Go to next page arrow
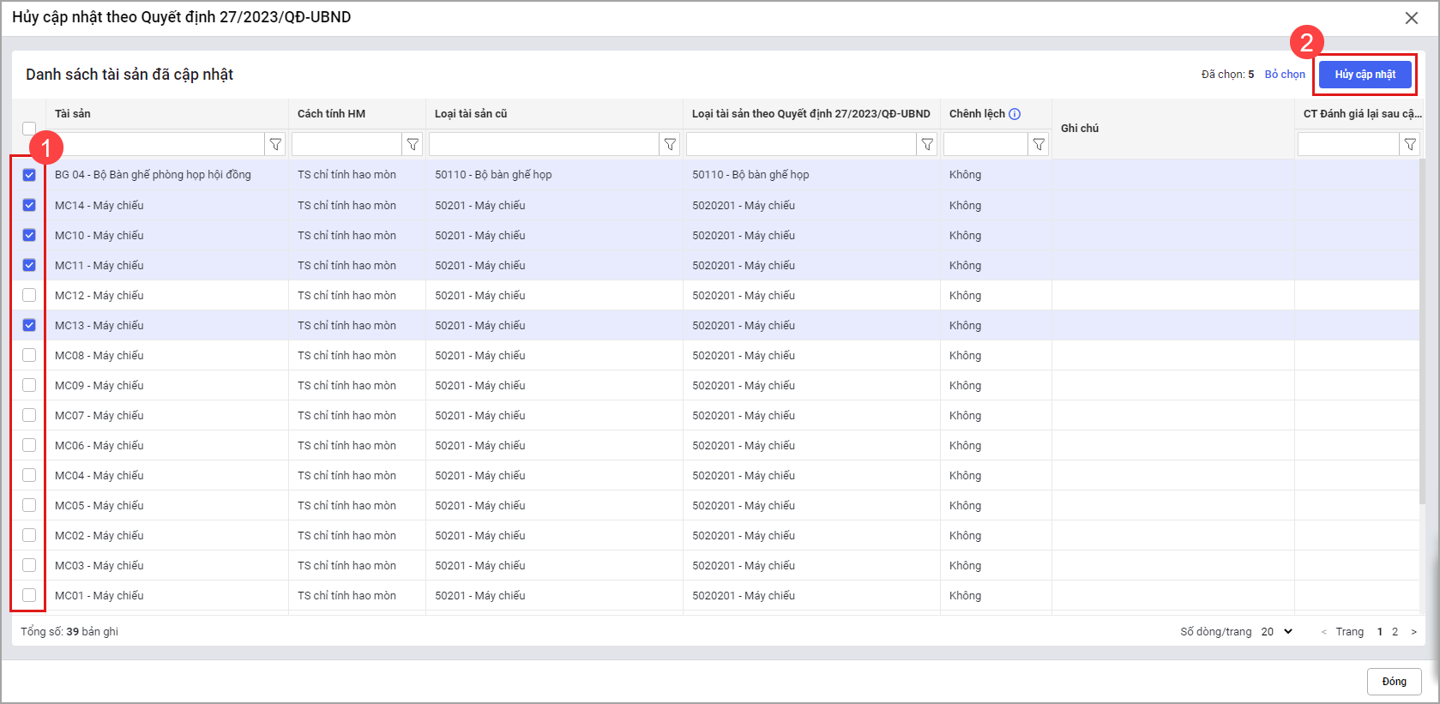The width and height of the screenshot is (1440, 704). click(1413, 632)
